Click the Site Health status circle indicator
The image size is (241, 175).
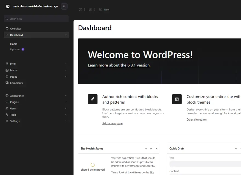(93, 165)
